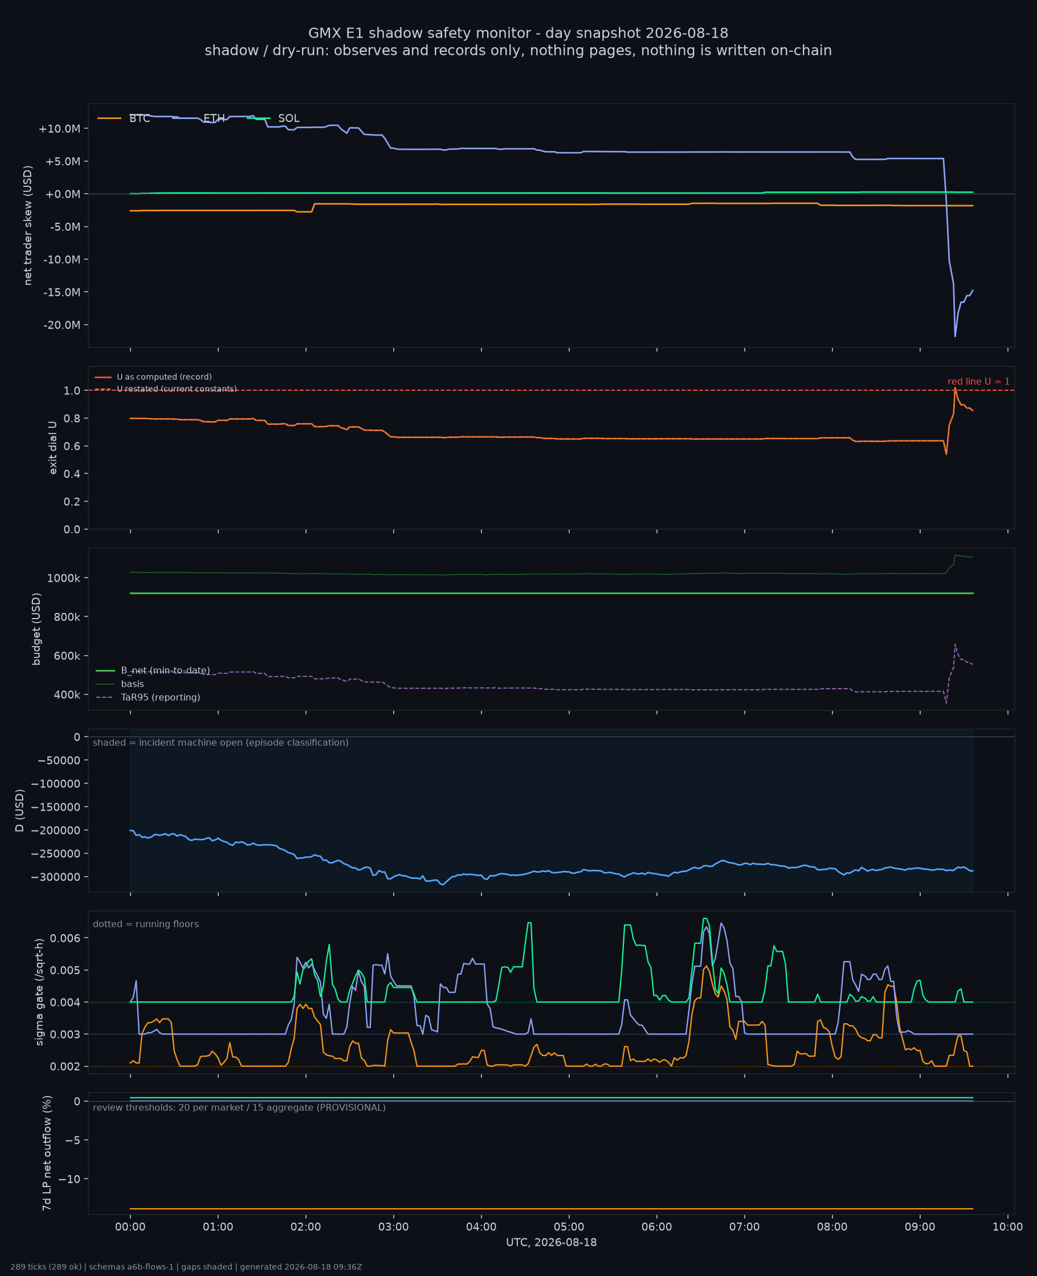Viewport: 1037px width, 1276px height.
Task: Click the '0.6' exit dial tick
Action: click(72, 446)
